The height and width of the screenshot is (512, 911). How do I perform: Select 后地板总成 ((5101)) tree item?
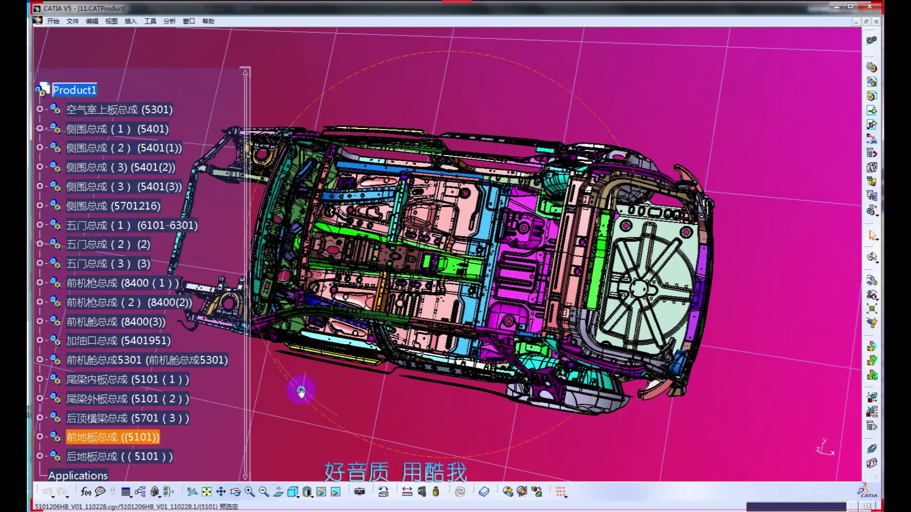tap(119, 457)
